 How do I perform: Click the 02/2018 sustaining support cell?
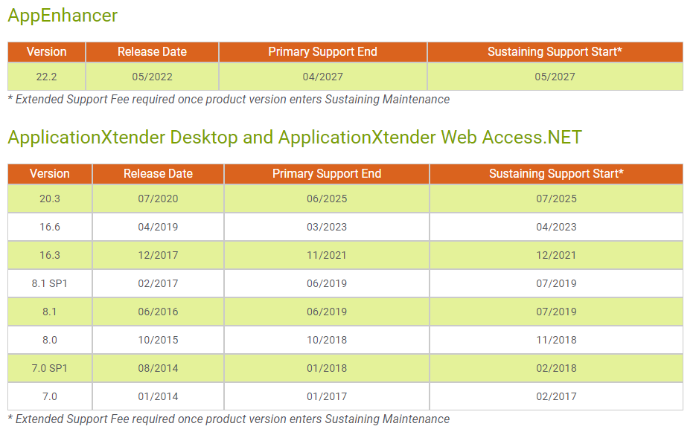(x=556, y=368)
